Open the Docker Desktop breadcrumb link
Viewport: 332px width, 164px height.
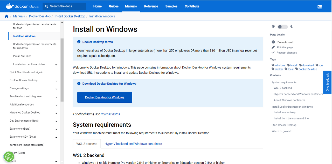click(x=40, y=16)
